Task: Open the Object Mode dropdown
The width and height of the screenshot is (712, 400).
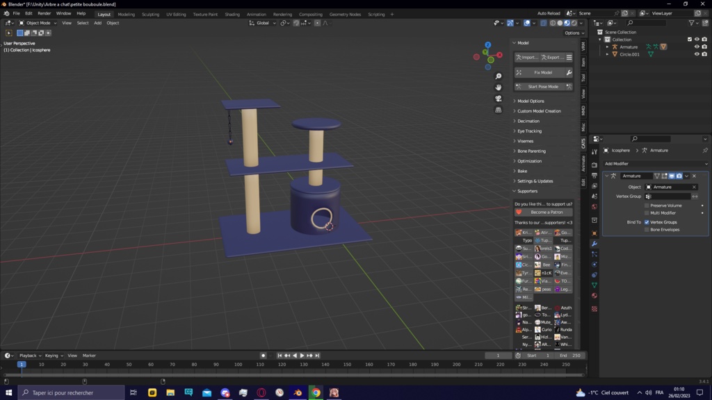Action: (38, 23)
